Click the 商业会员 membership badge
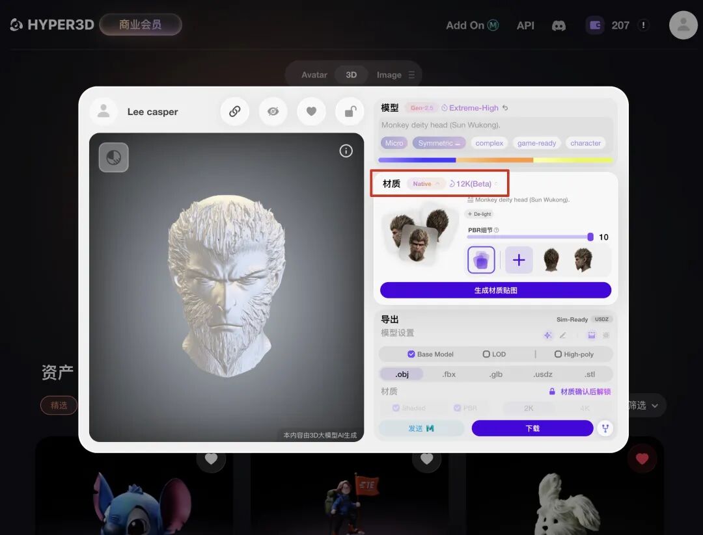The width and height of the screenshot is (703, 535). click(141, 24)
